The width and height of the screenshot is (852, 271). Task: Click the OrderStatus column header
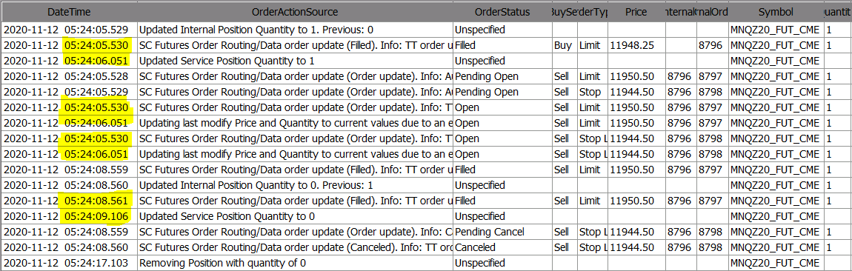coord(502,11)
